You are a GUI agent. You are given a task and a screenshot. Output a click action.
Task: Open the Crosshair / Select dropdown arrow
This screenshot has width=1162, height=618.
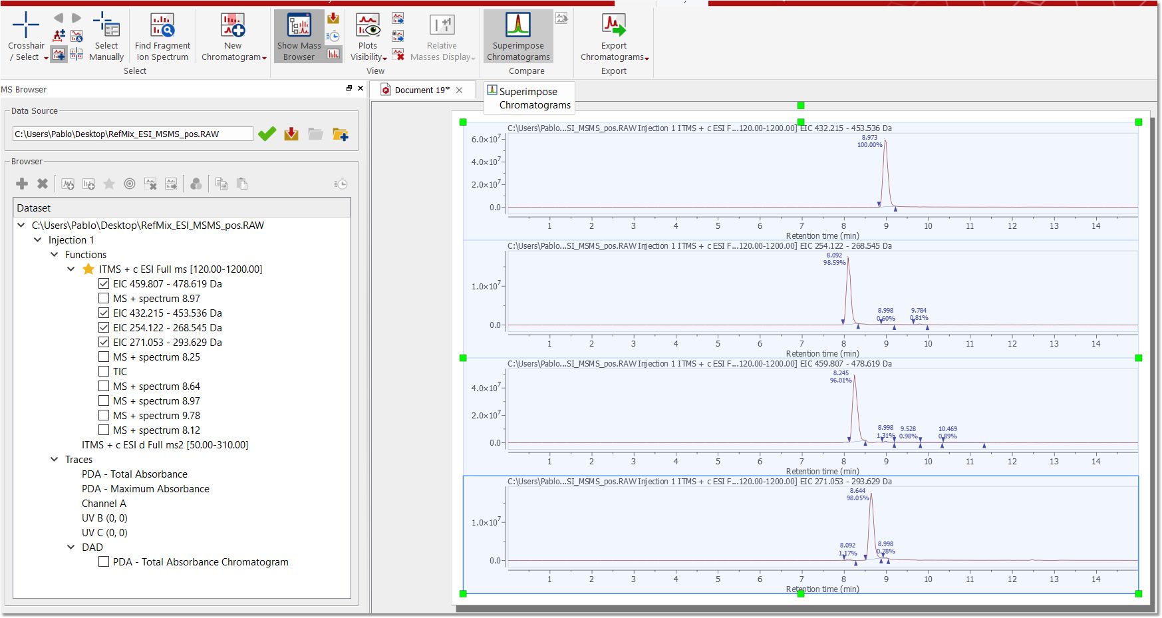(46, 58)
